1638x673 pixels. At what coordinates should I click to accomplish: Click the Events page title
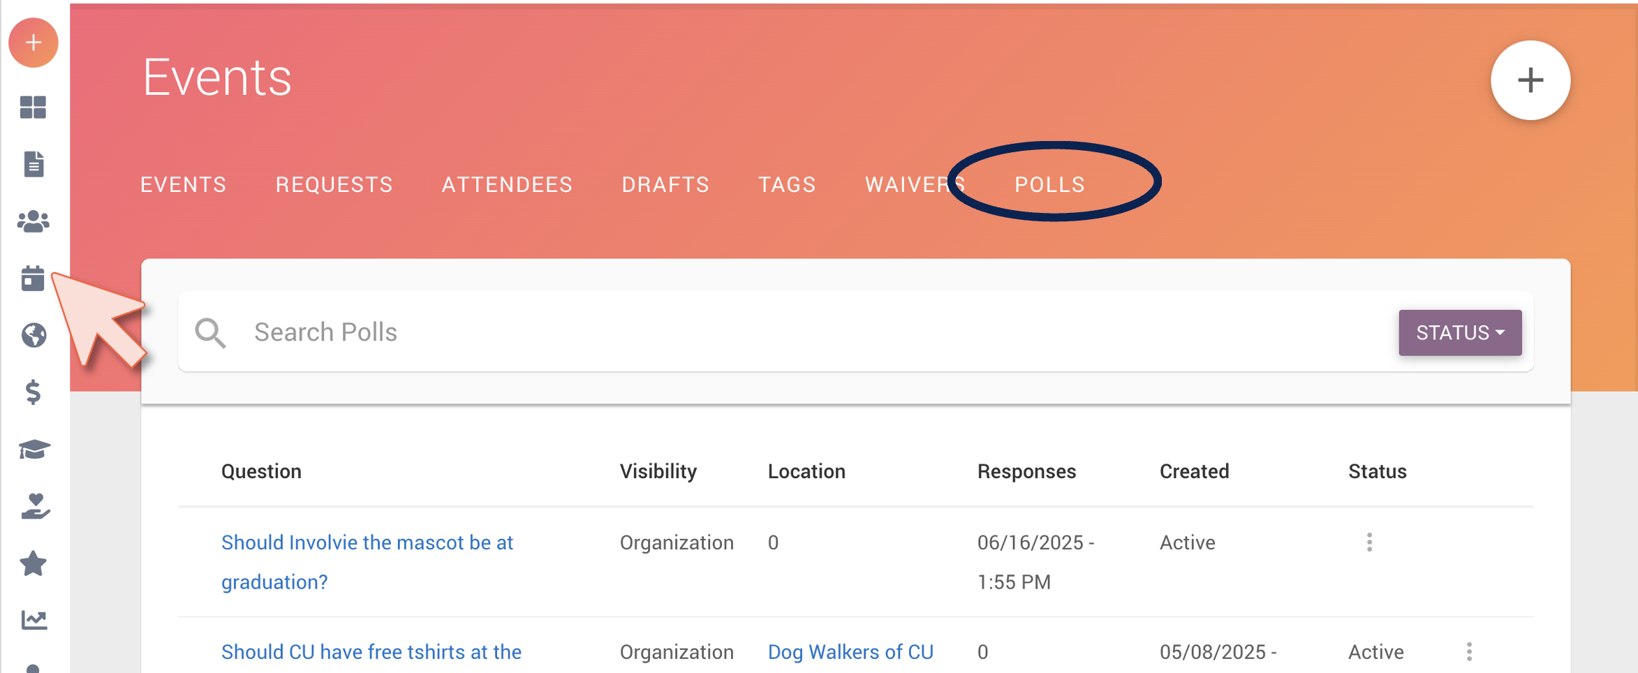click(x=217, y=77)
